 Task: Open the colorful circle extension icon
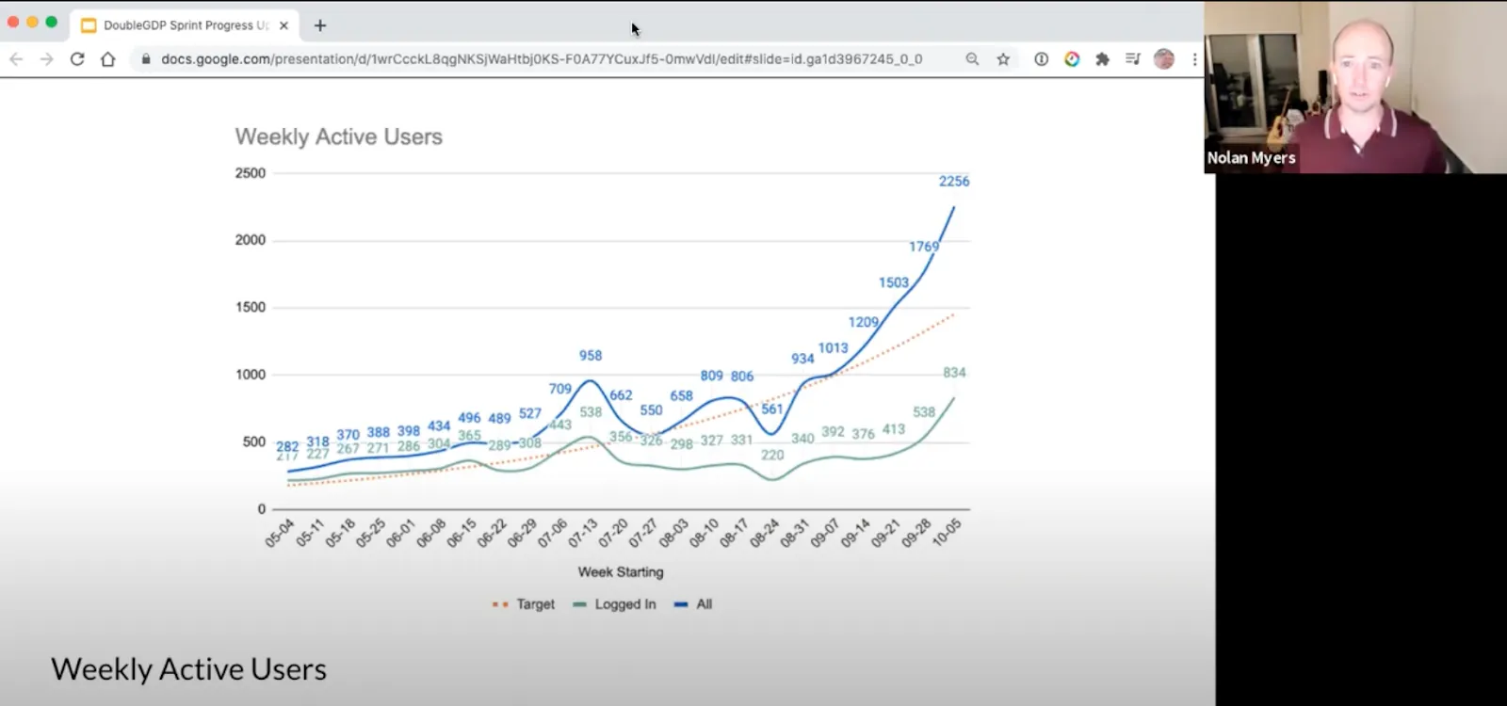(1072, 59)
